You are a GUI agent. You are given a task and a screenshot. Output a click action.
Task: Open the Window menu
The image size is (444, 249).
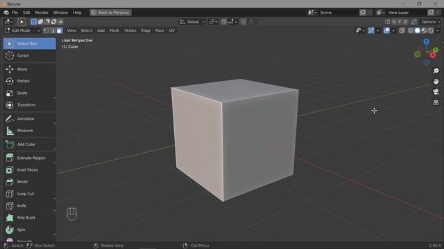[60, 12]
